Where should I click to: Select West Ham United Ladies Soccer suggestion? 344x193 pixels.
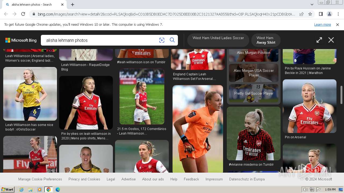(218, 40)
